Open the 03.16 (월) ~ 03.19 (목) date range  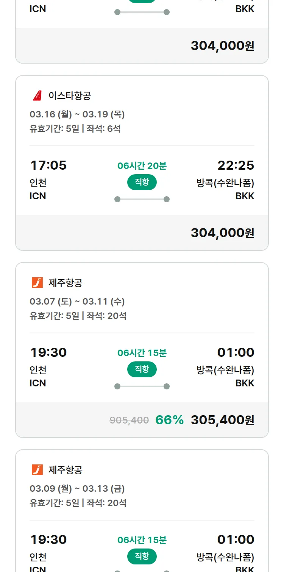tap(77, 114)
